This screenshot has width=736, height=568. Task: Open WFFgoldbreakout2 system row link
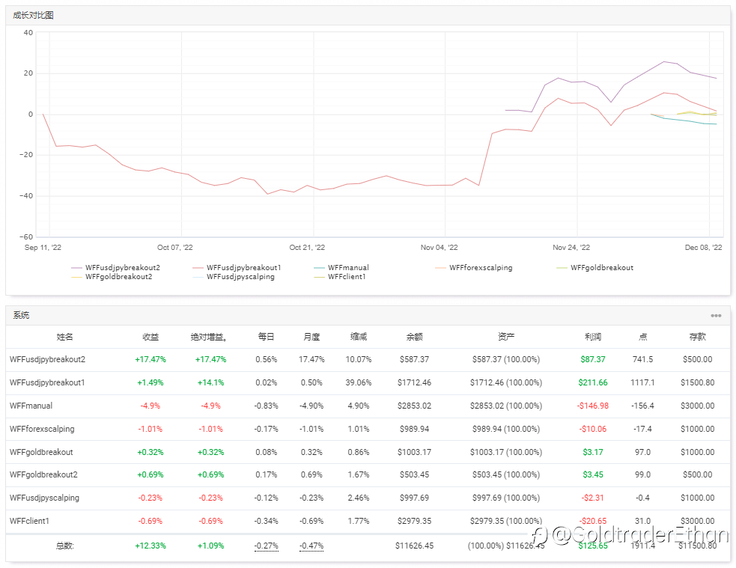pyautogui.click(x=43, y=474)
